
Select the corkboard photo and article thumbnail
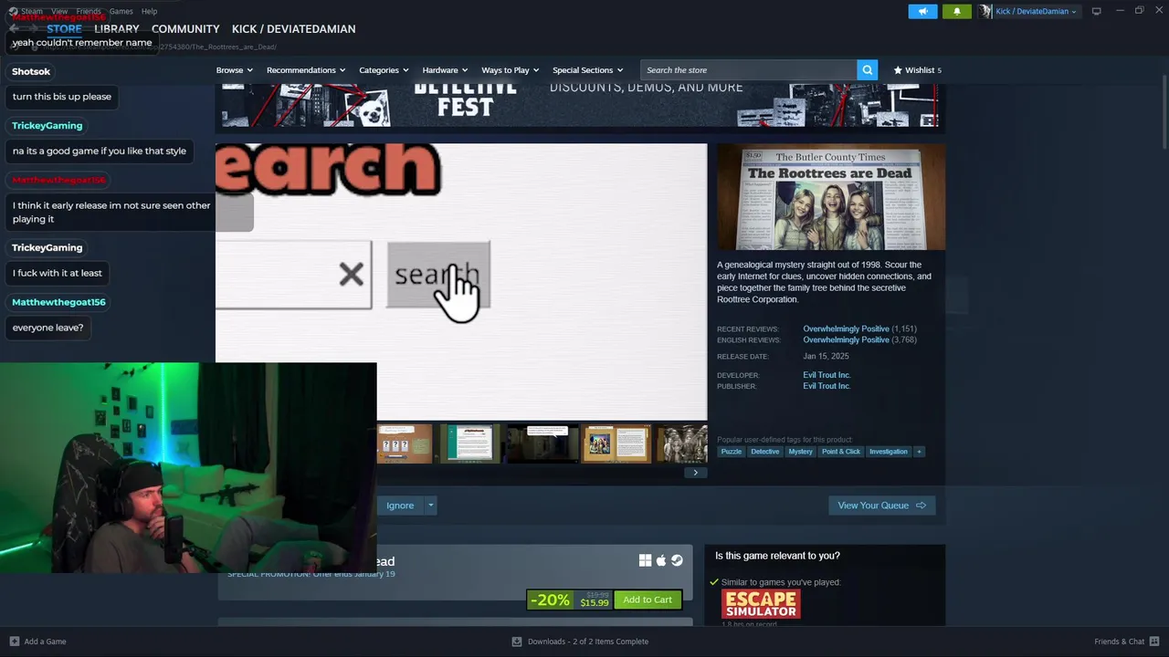(x=616, y=444)
